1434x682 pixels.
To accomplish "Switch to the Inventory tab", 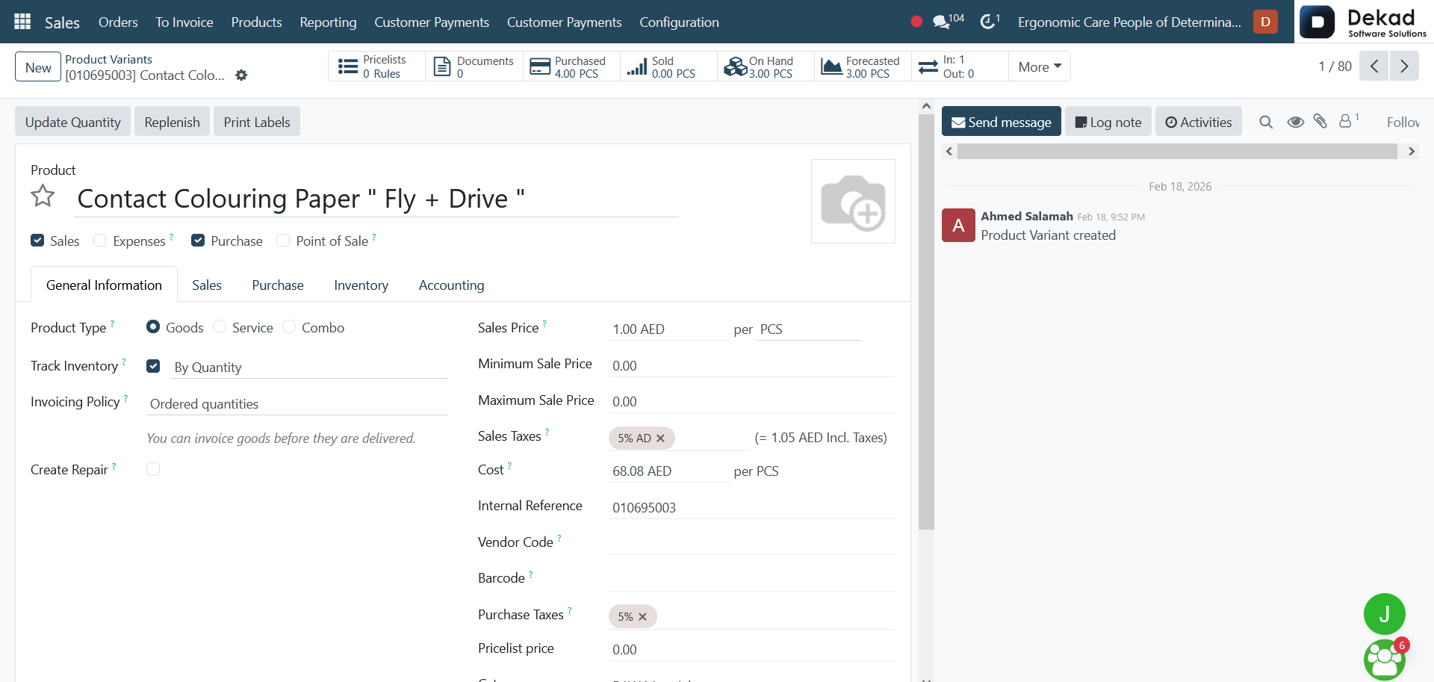I will (361, 285).
